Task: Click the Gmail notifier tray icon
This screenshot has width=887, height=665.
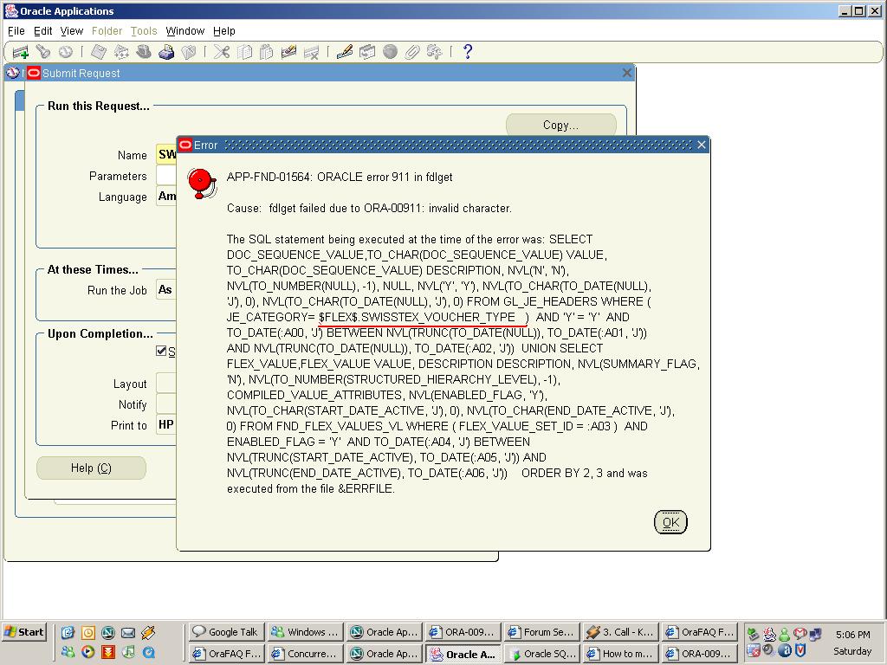Action: pos(800,633)
